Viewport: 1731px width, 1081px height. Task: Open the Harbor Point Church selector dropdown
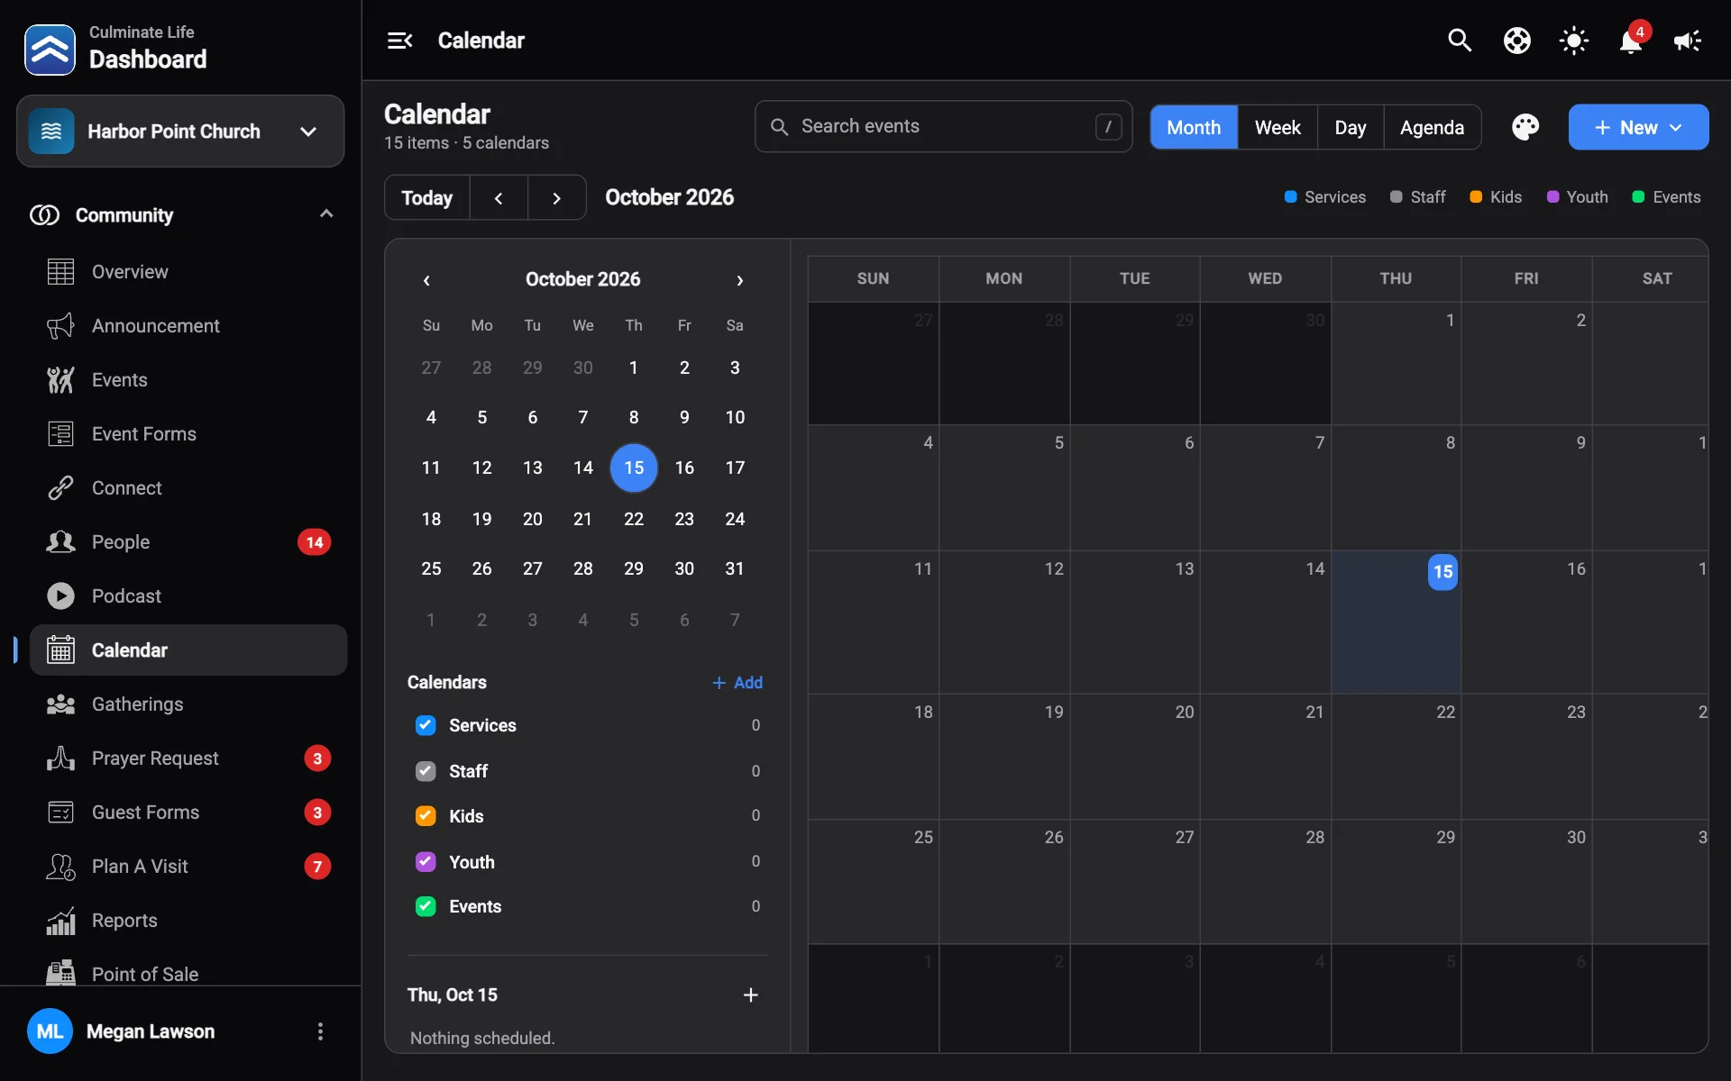[x=180, y=132]
